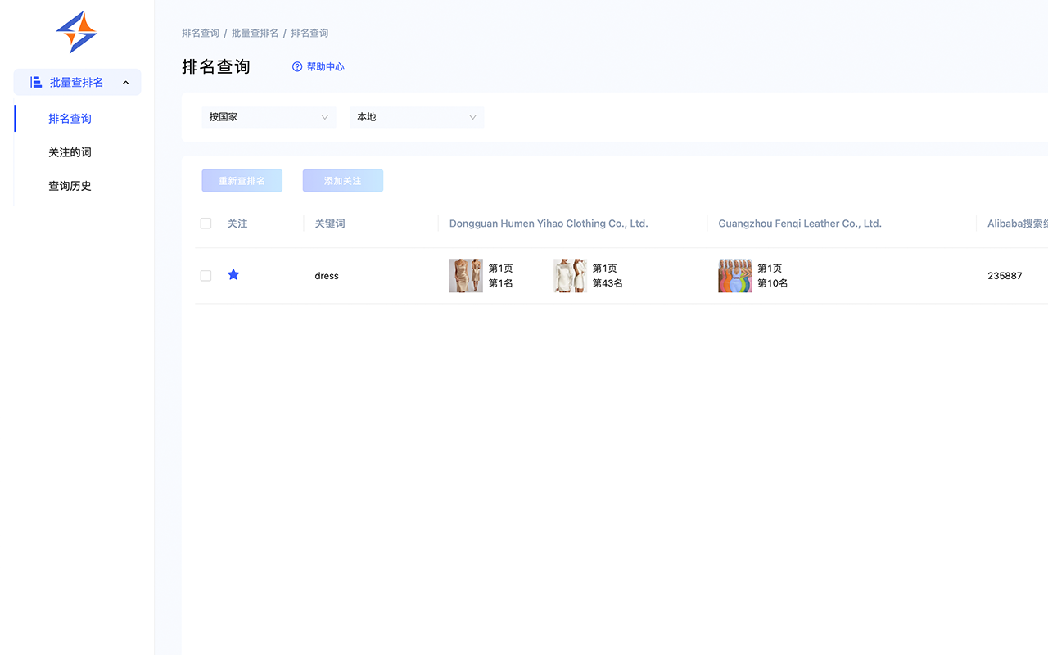Click the 重新查排名 button
The image size is (1048, 655).
coord(242,180)
